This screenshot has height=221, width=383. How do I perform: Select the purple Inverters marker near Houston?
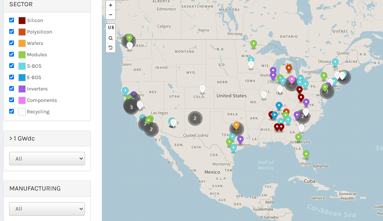tap(240, 140)
